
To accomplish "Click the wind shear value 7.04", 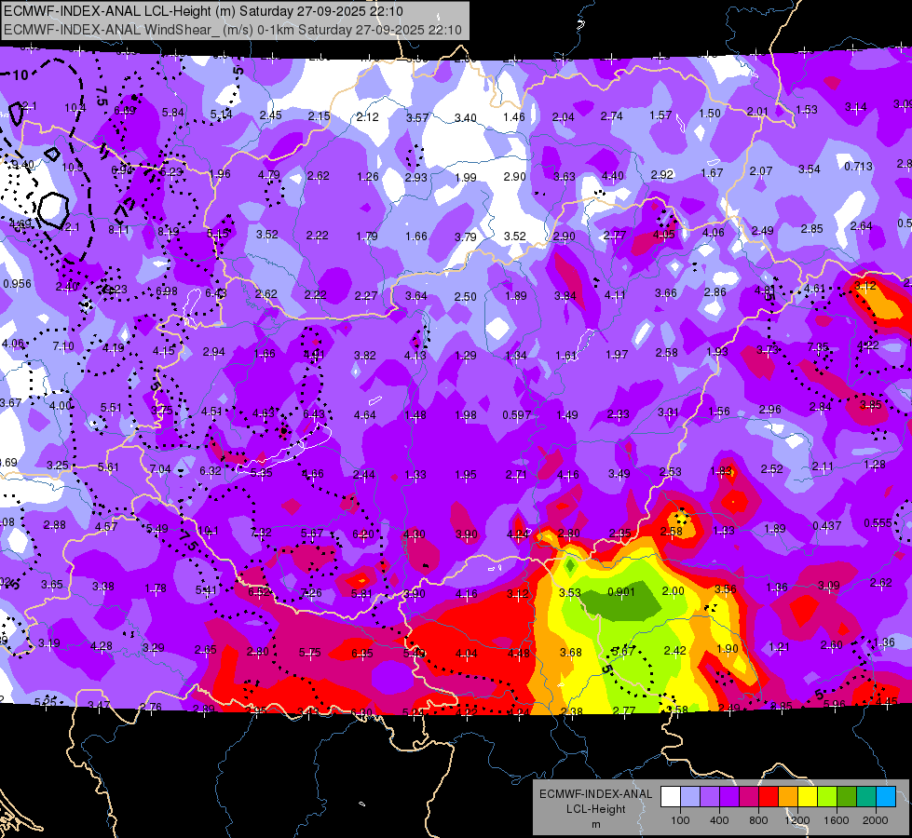I will [160, 468].
